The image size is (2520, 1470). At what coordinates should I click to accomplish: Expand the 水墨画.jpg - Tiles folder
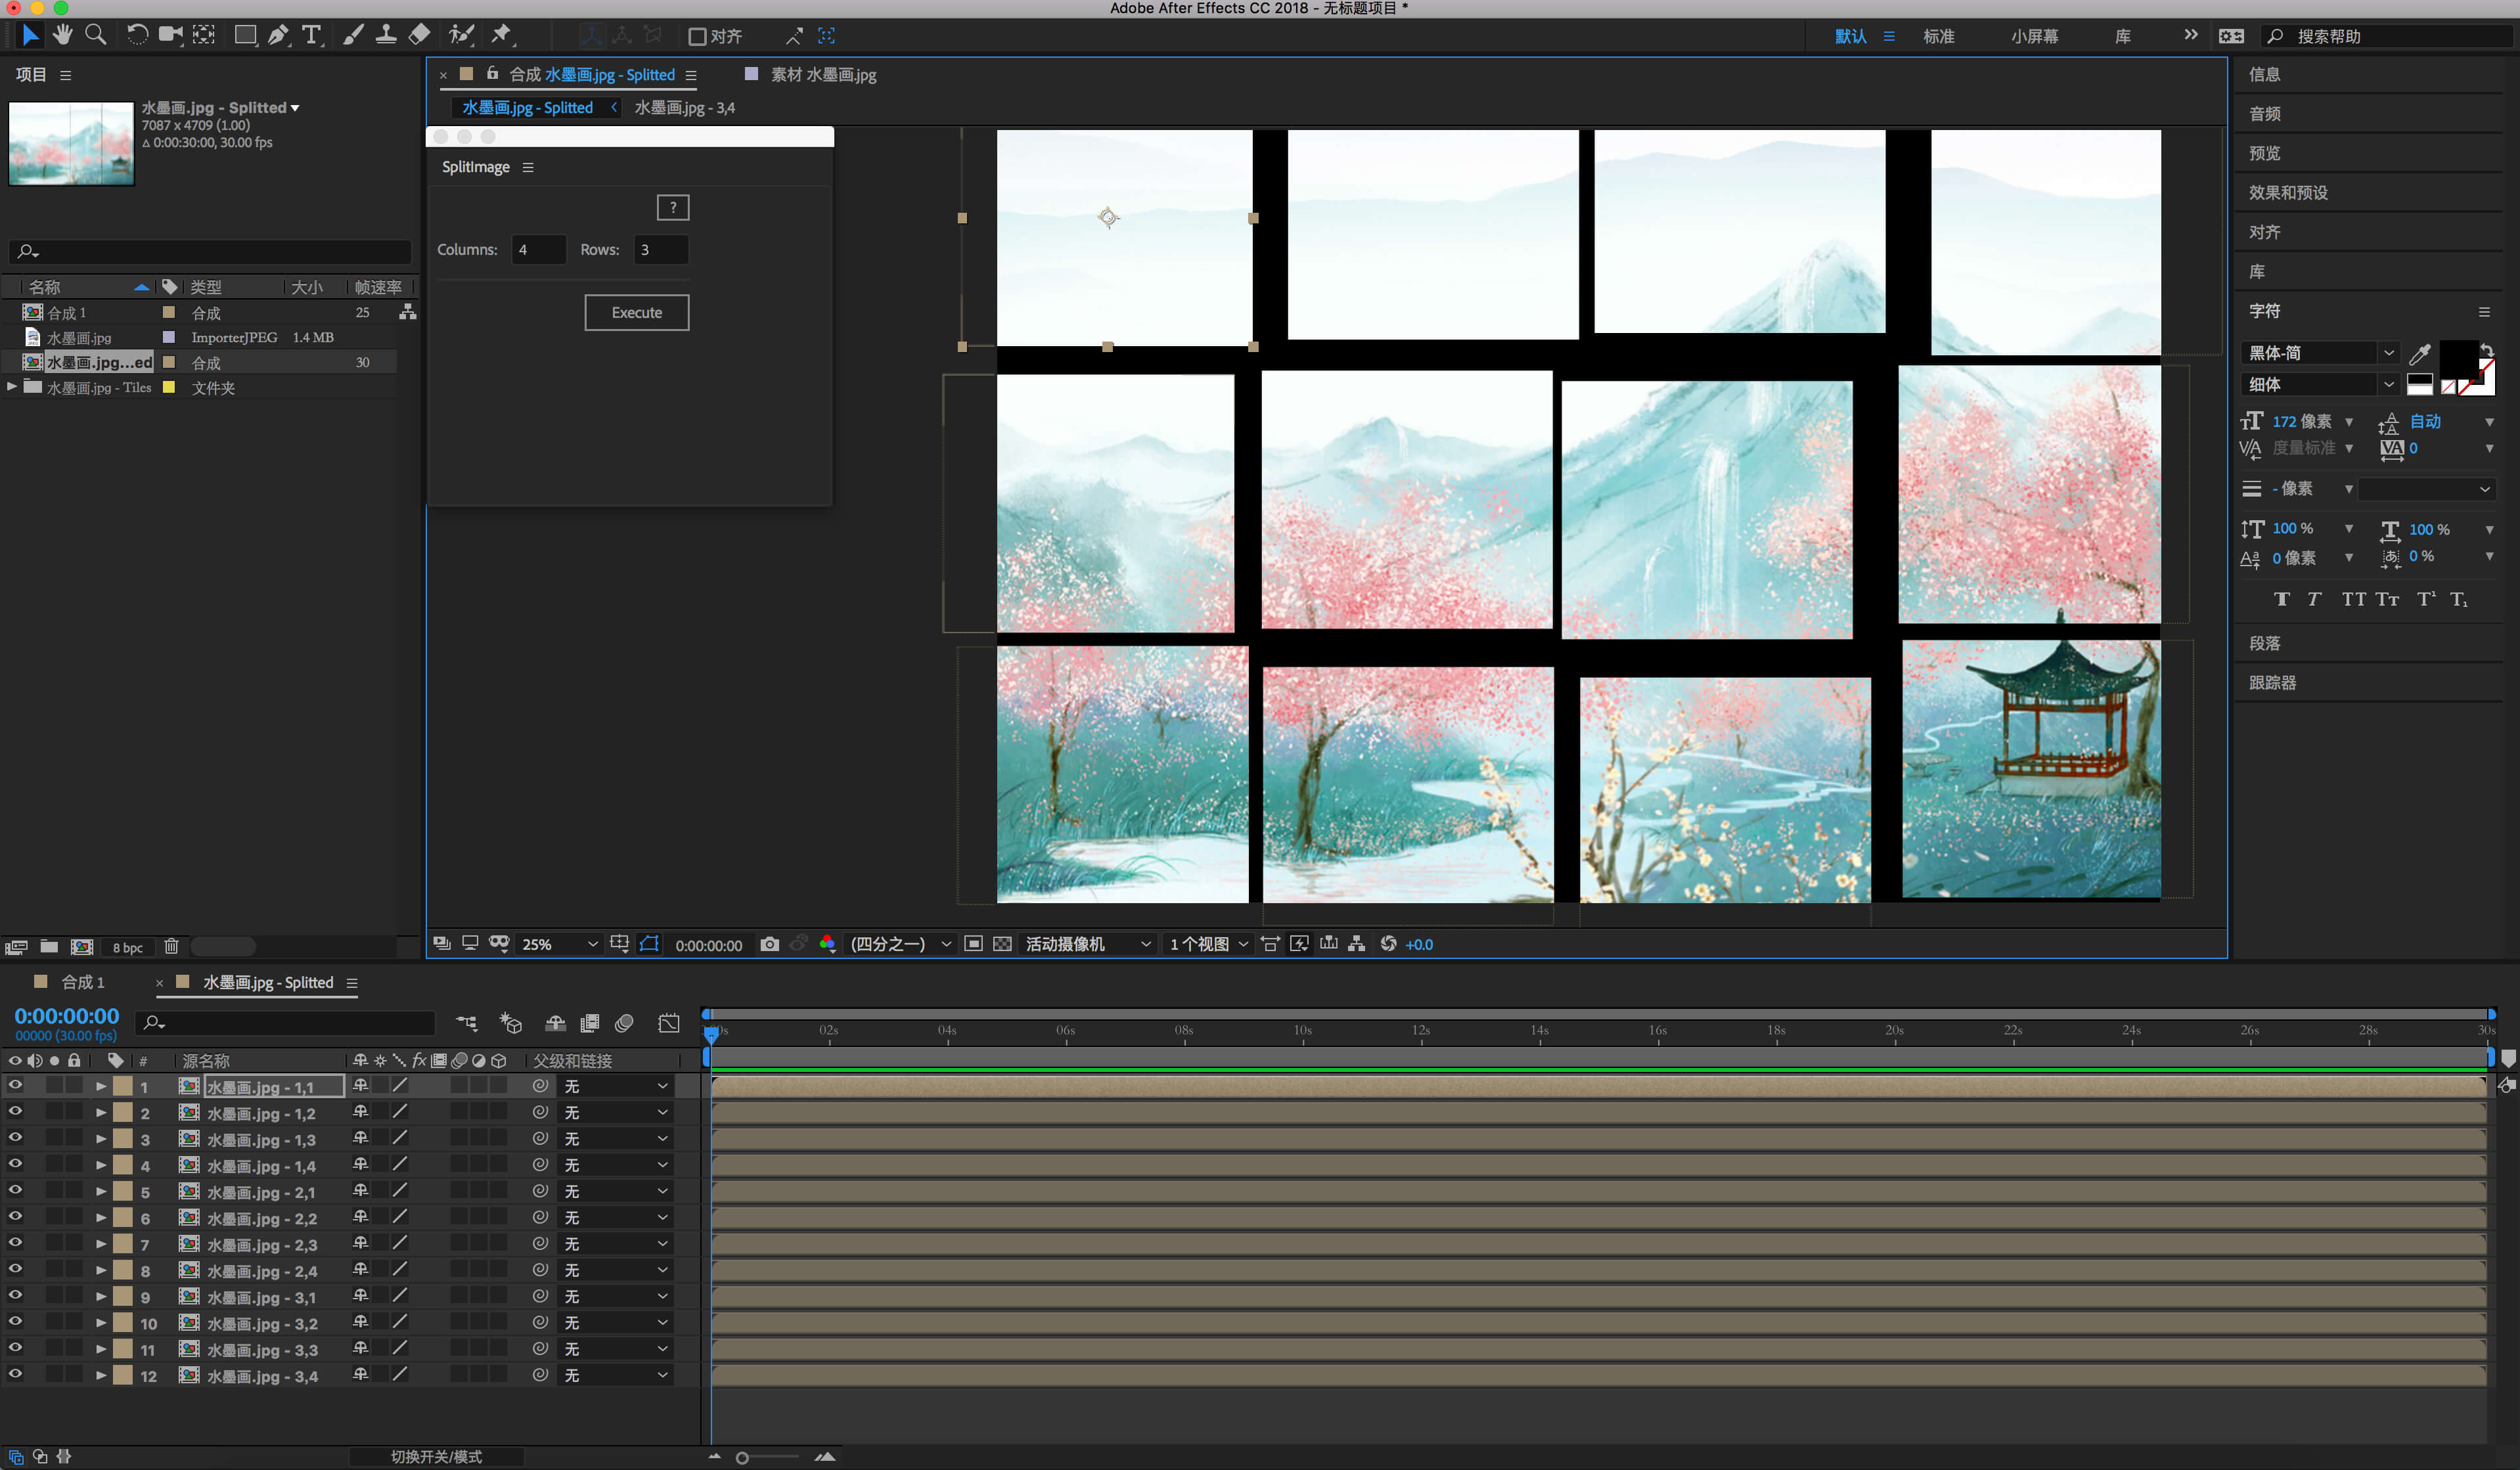tap(12, 387)
